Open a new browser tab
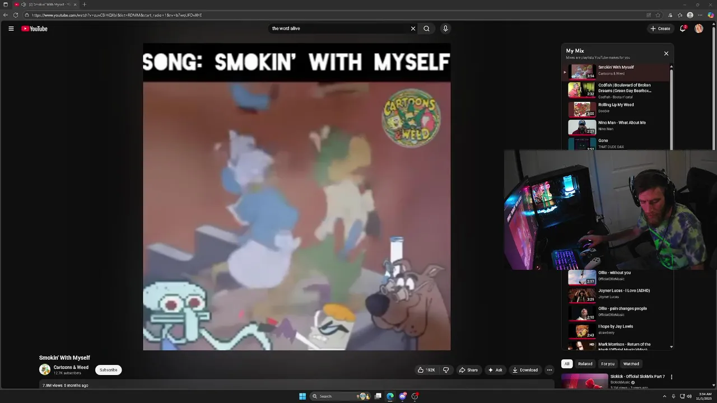The width and height of the screenshot is (717, 403). (x=84, y=4)
